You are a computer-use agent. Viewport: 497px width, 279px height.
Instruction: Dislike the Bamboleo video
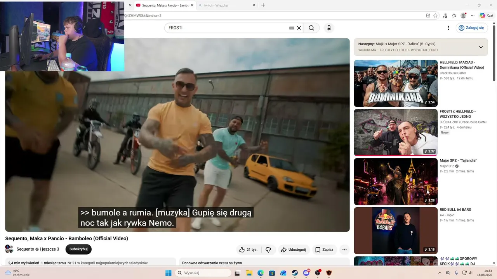[268, 250]
